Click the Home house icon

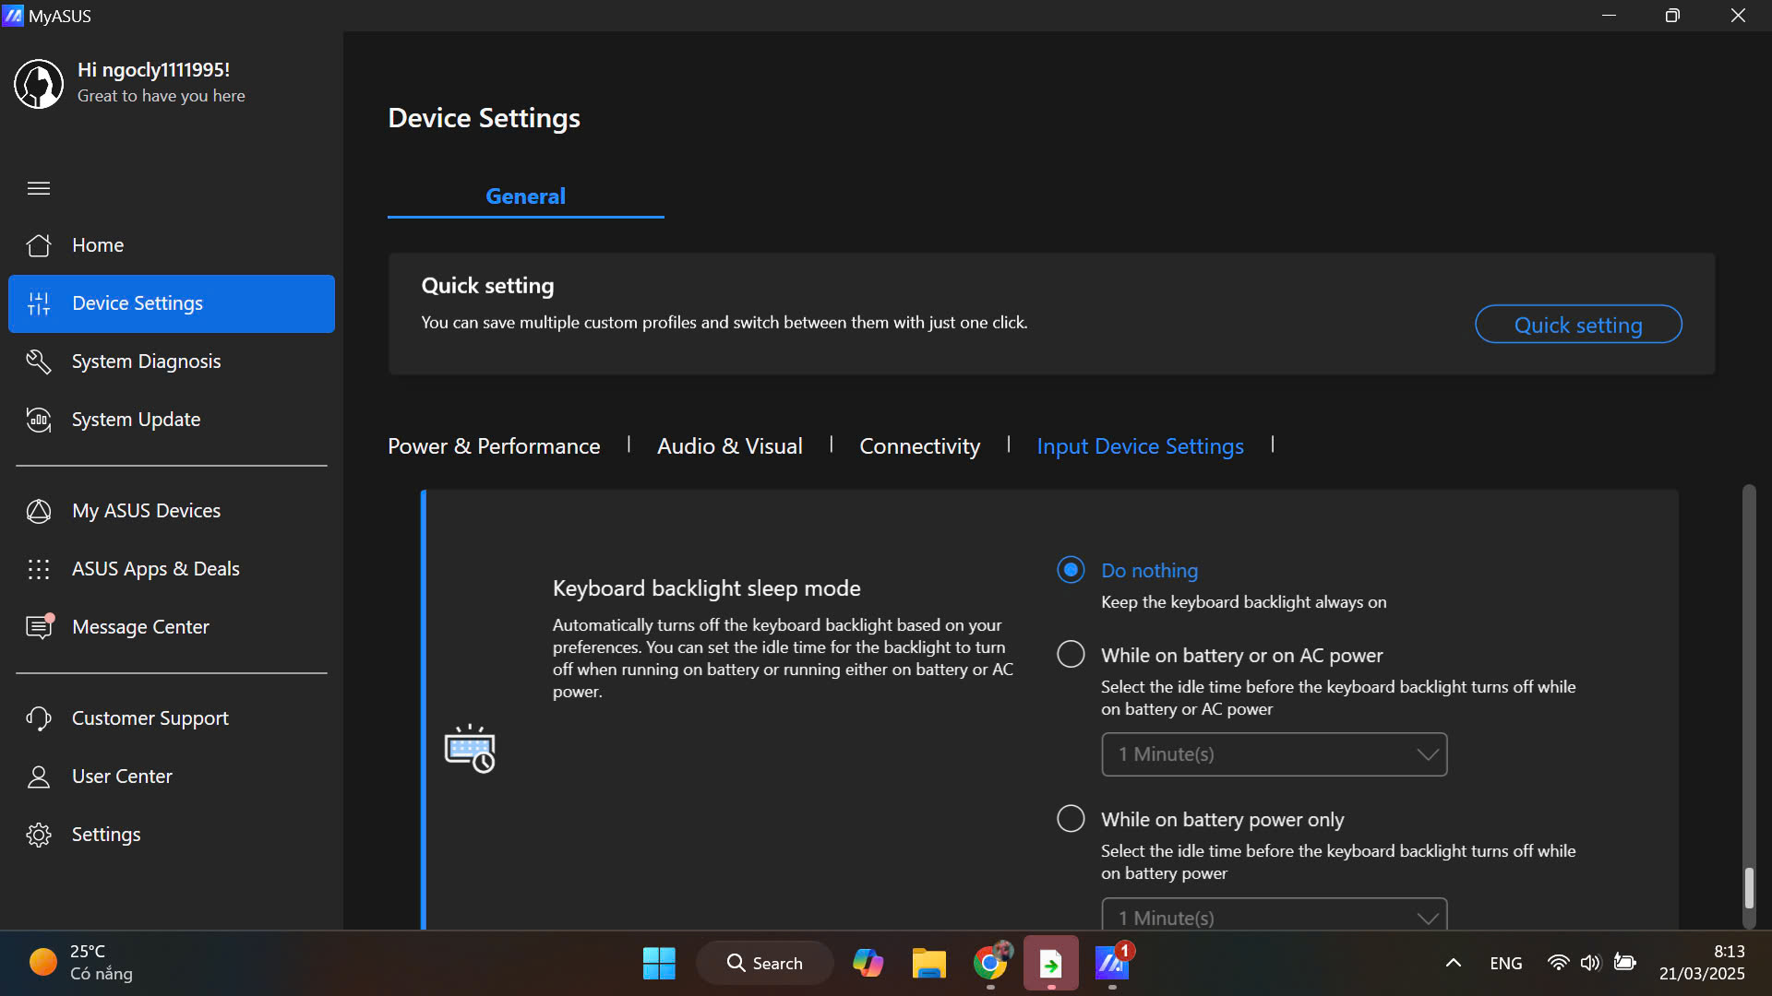click(x=39, y=245)
